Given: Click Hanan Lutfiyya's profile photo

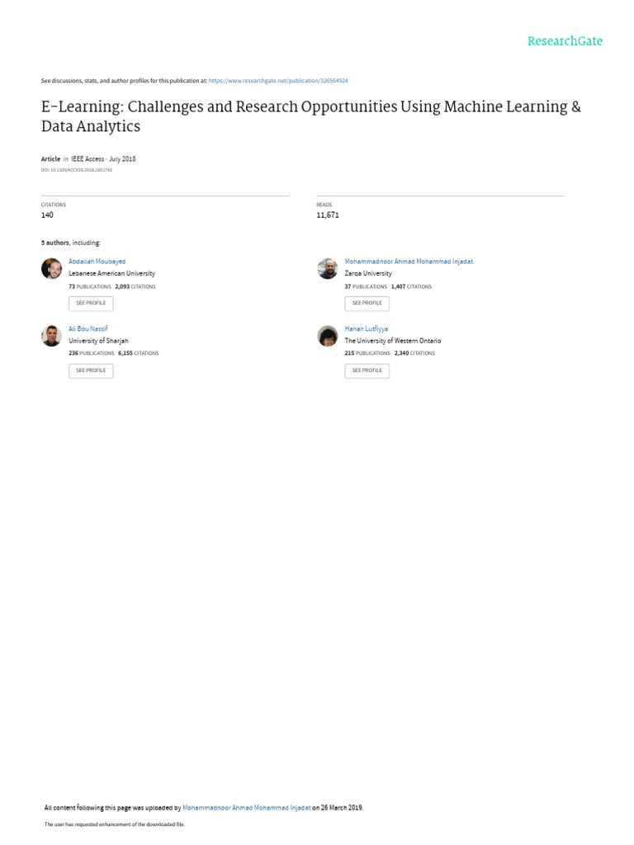Looking at the screenshot, I should (x=327, y=336).
